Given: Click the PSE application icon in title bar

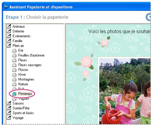Looking at the screenshot, I should click(6, 7).
